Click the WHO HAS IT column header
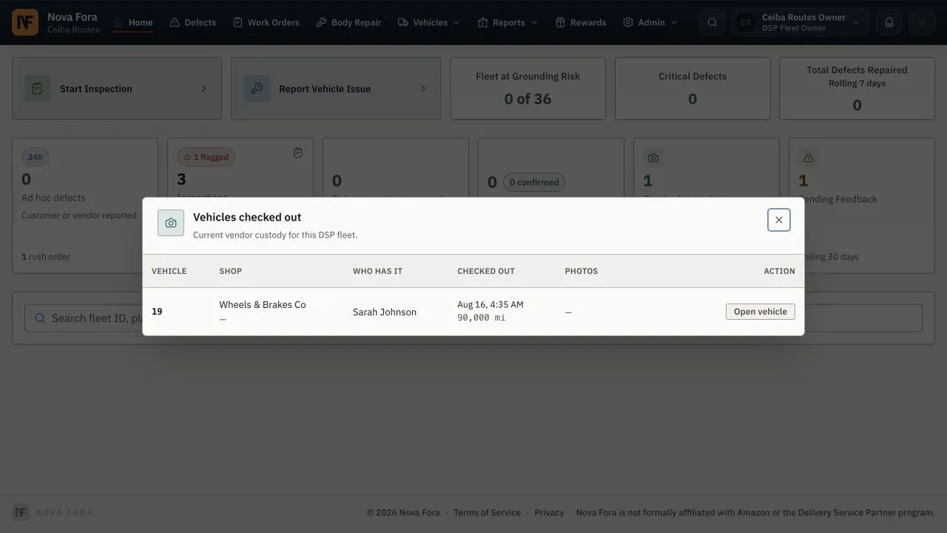The width and height of the screenshot is (947, 533). pyautogui.click(x=377, y=271)
